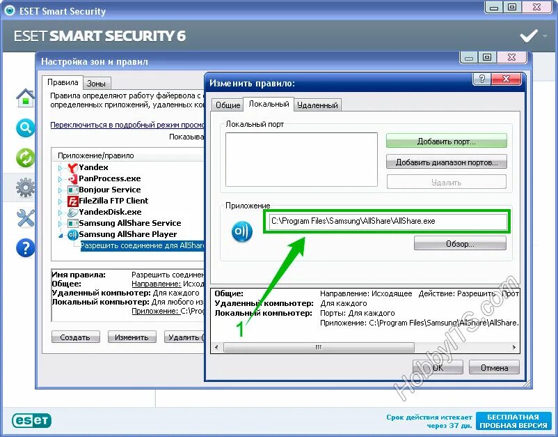Open the Setup gear icon in sidebar
This screenshot has width=558, height=437.
point(25,187)
